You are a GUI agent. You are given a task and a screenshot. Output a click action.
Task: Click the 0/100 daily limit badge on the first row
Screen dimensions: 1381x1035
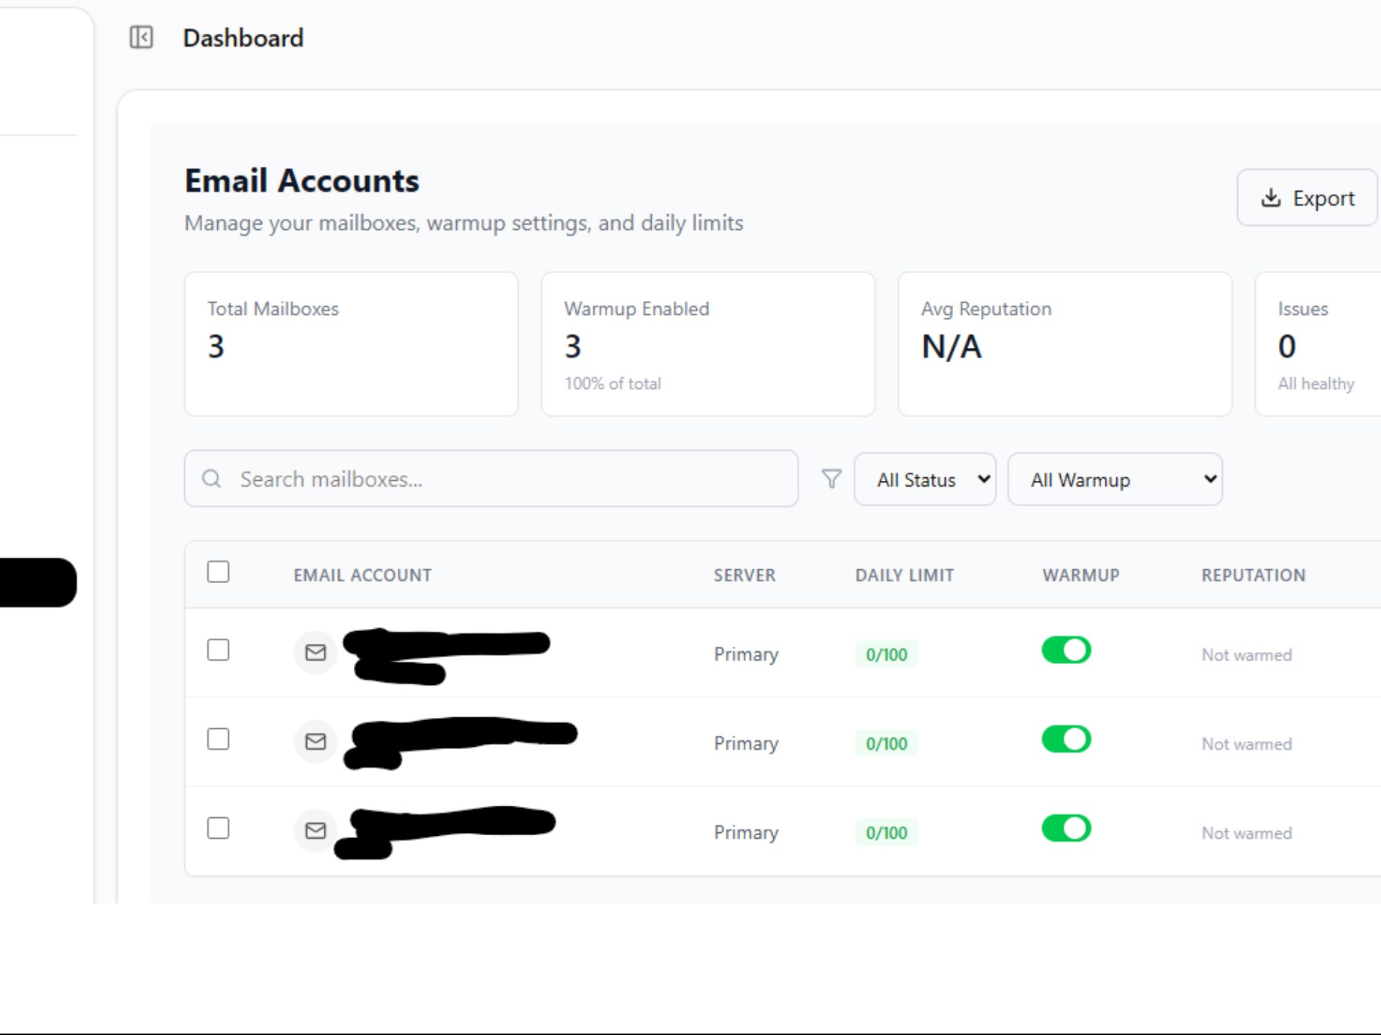click(885, 654)
